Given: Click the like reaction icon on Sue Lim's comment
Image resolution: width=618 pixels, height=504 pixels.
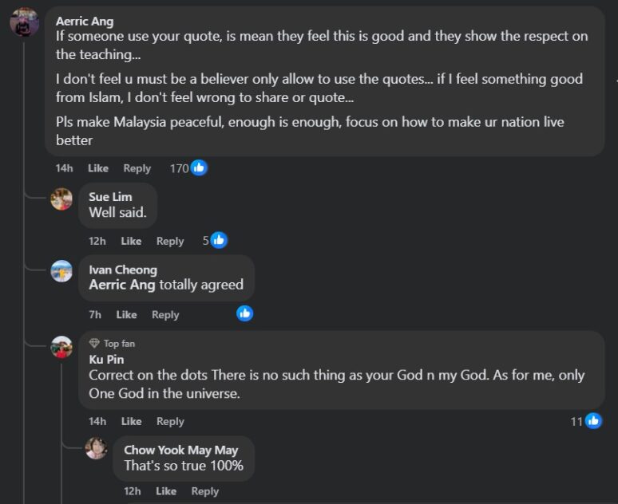Looking at the screenshot, I should coord(219,240).
